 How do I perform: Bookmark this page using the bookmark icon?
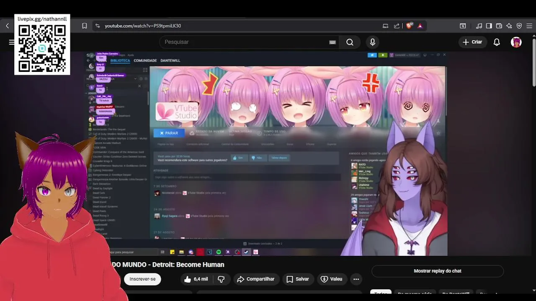(84, 26)
